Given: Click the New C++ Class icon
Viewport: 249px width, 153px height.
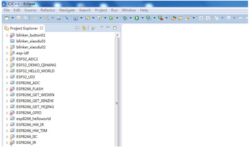Looking at the screenshot, I should tap(111, 18).
